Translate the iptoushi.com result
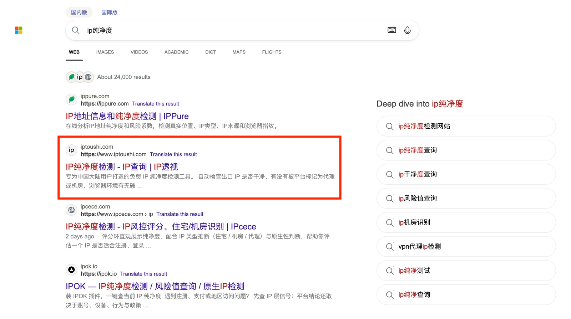 point(173,154)
